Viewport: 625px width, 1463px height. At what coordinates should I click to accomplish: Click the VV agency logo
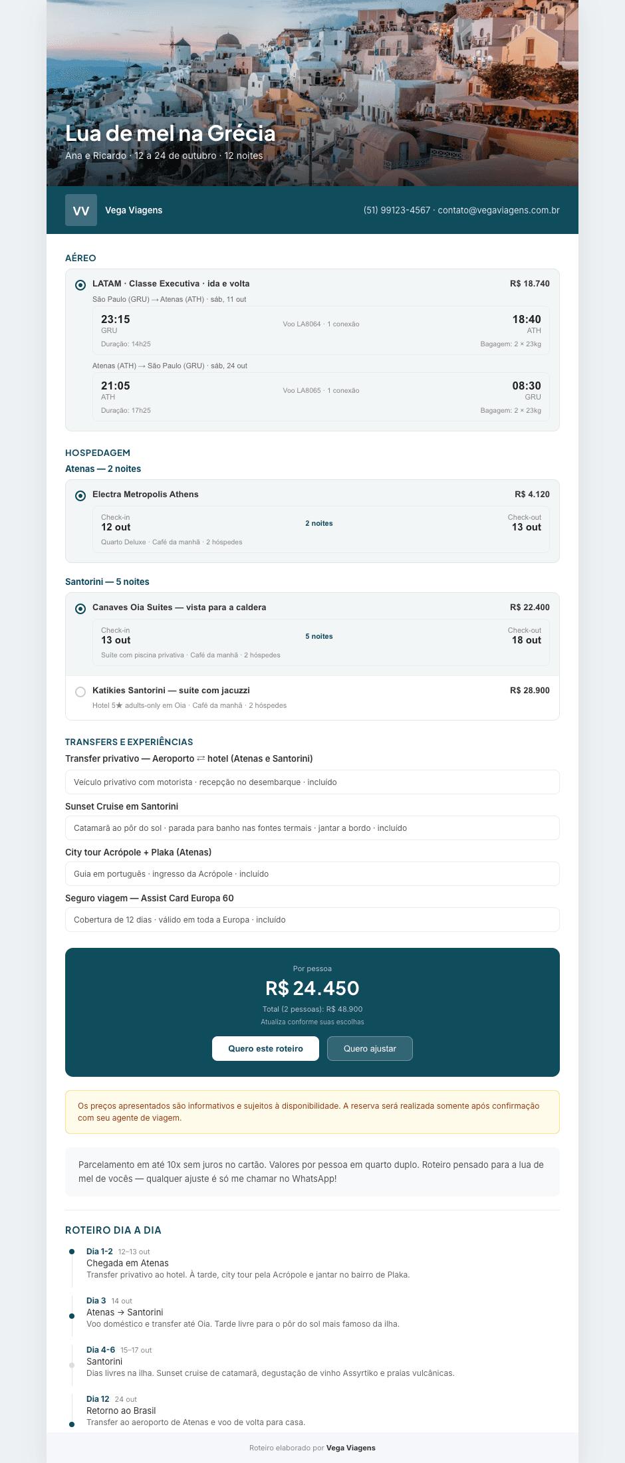[81, 210]
